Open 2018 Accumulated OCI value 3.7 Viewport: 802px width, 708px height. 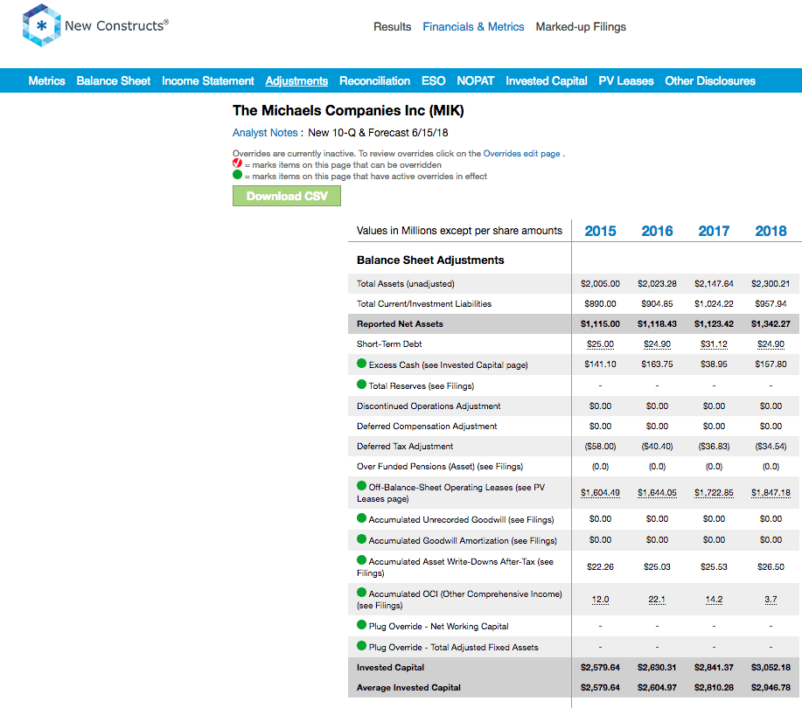tap(771, 600)
